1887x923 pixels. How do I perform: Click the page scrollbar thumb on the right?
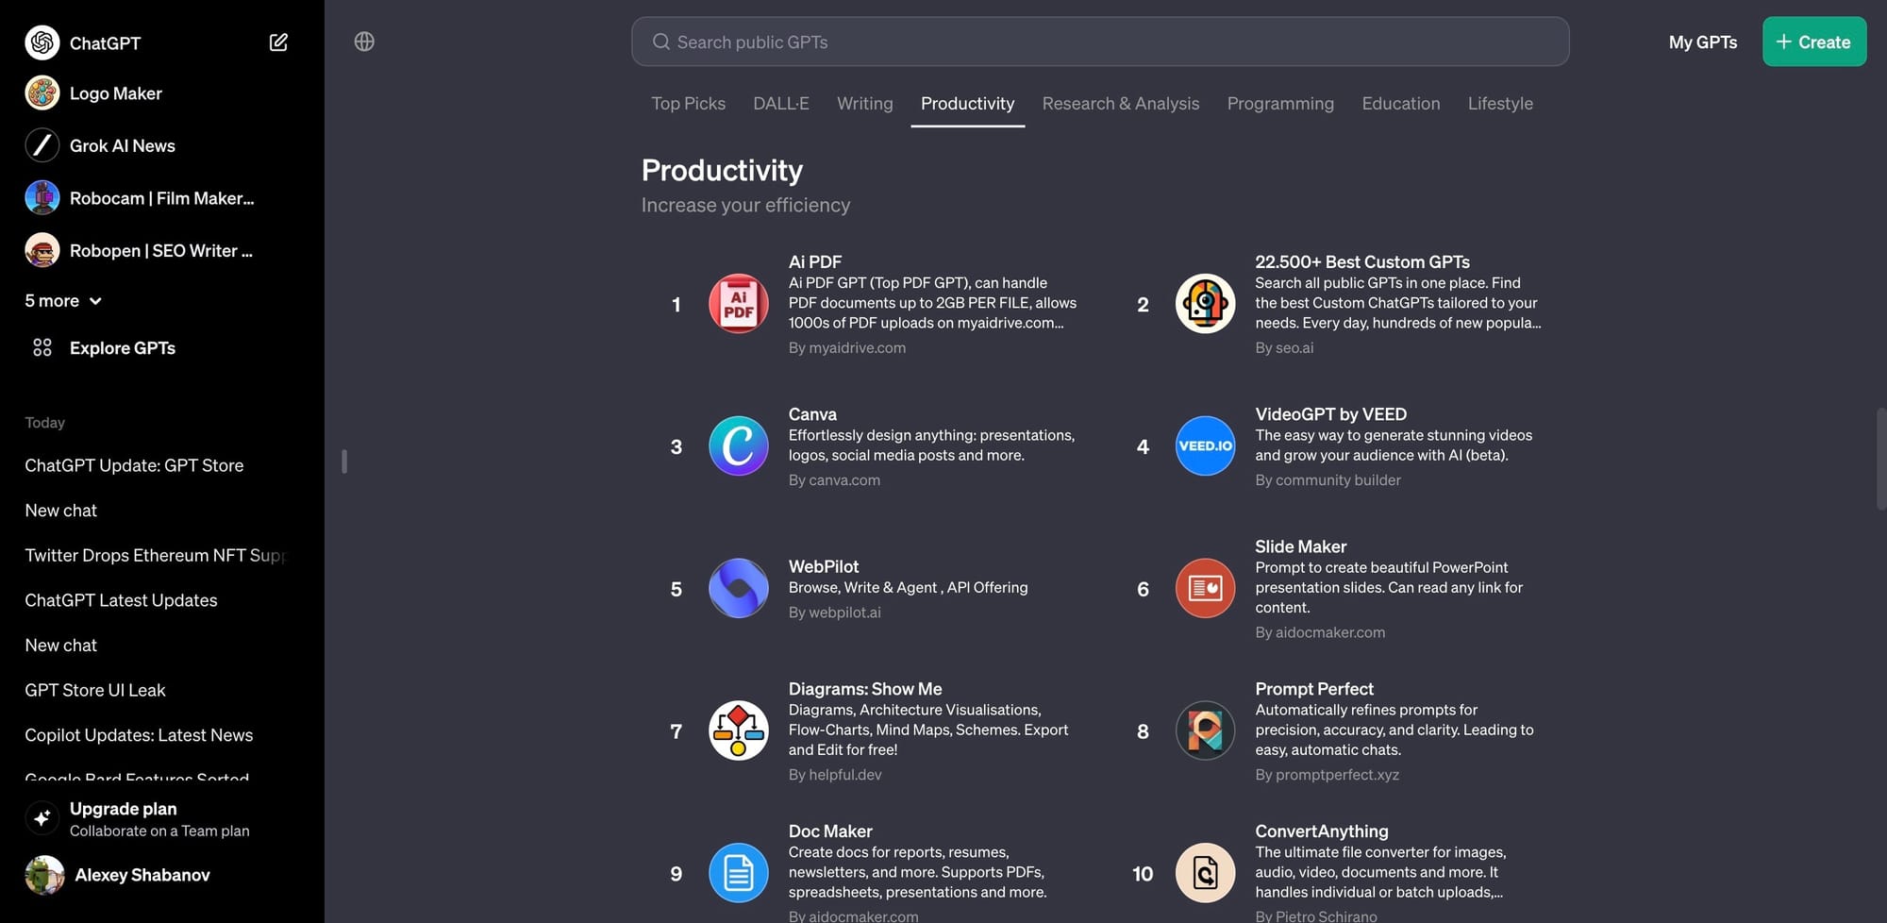point(1880,459)
